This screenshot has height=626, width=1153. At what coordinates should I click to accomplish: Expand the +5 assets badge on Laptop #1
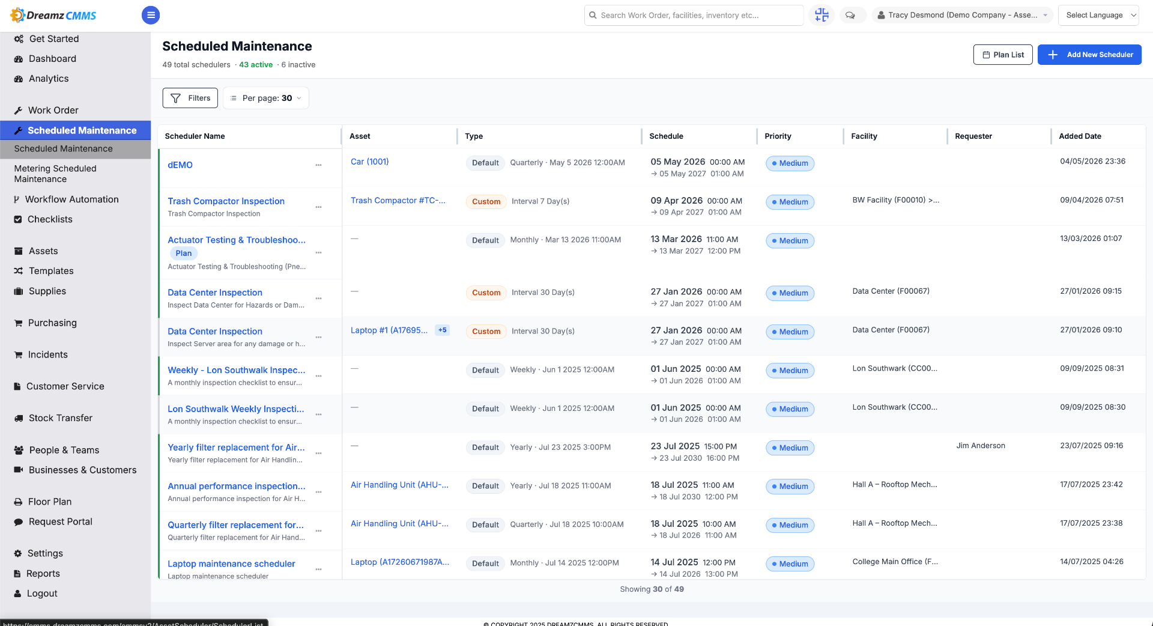pyautogui.click(x=443, y=330)
